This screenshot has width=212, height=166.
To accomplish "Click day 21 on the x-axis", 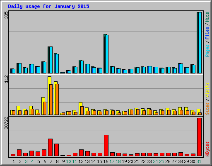I will 137,161.
